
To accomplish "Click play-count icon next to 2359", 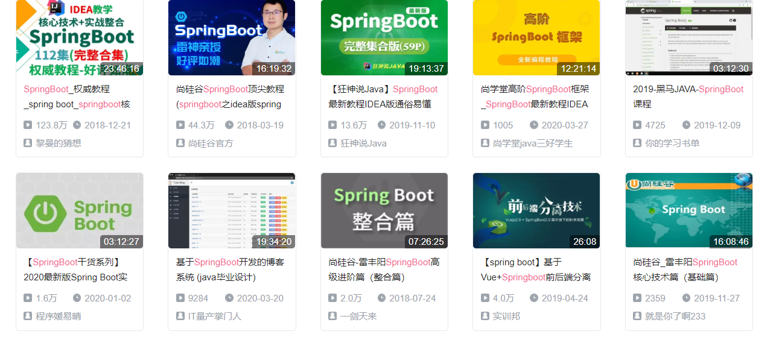I will pos(637,298).
